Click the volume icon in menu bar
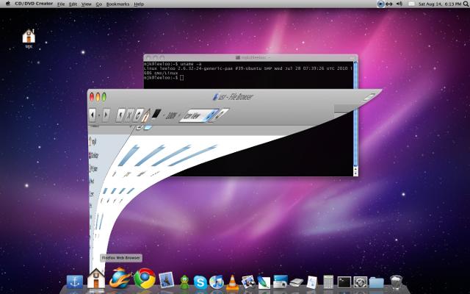This screenshot has height=294, width=470. coord(399,4)
